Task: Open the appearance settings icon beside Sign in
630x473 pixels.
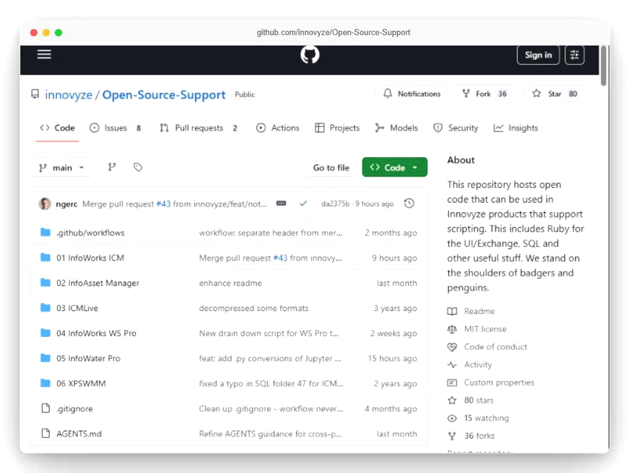Action: (x=575, y=55)
